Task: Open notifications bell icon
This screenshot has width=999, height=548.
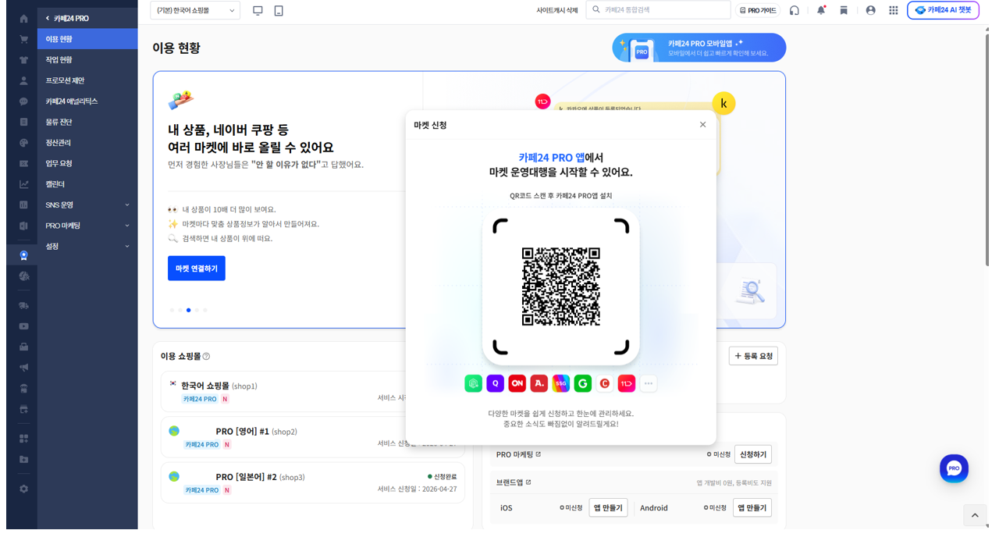Action: pyautogui.click(x=821, y=10)
